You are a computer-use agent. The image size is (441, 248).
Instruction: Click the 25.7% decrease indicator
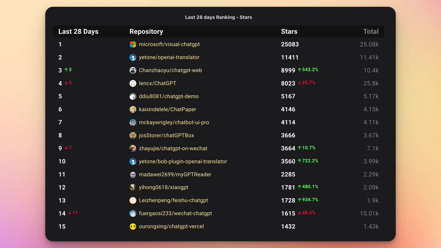click(x=306, y=83)
